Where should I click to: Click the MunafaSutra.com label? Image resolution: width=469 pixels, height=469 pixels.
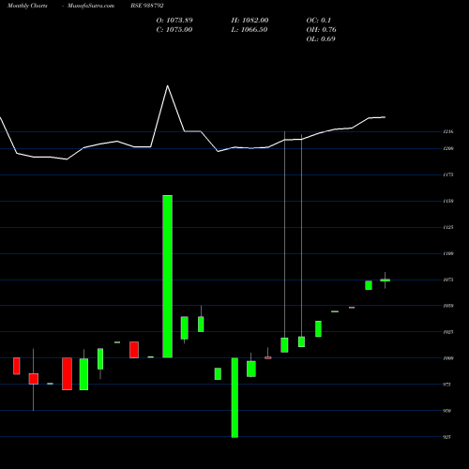91,6
